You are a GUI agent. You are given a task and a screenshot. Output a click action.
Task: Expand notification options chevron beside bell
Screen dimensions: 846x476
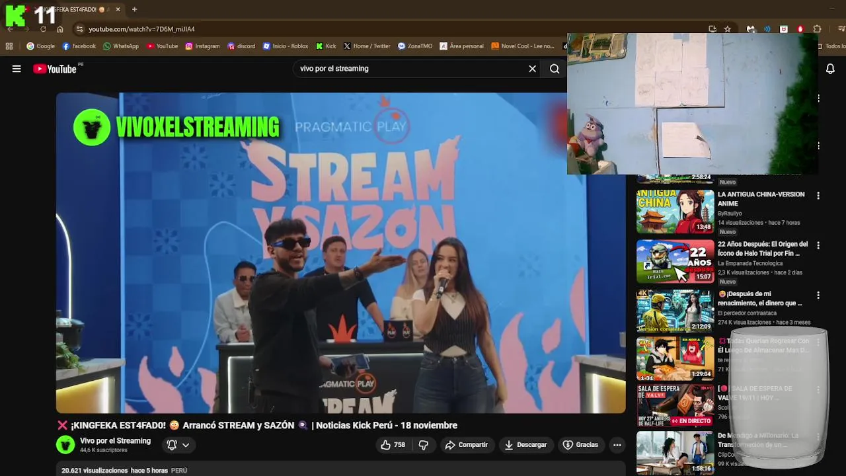click(186, 445)
